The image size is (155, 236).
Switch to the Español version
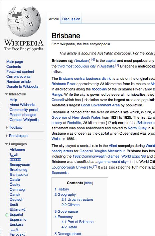[16, 214]
